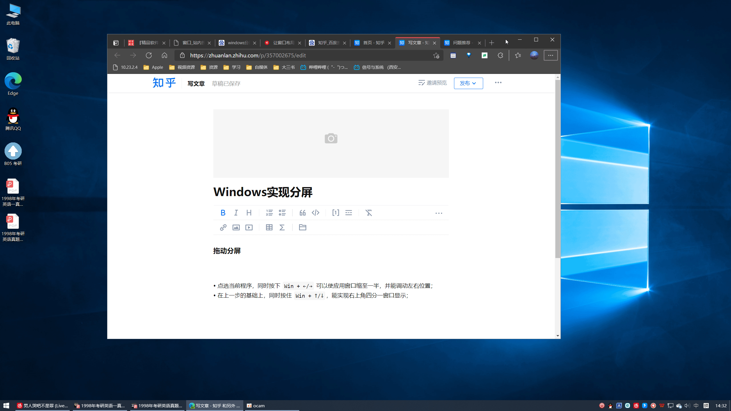Apply heading style with H icon

[249, 213]
